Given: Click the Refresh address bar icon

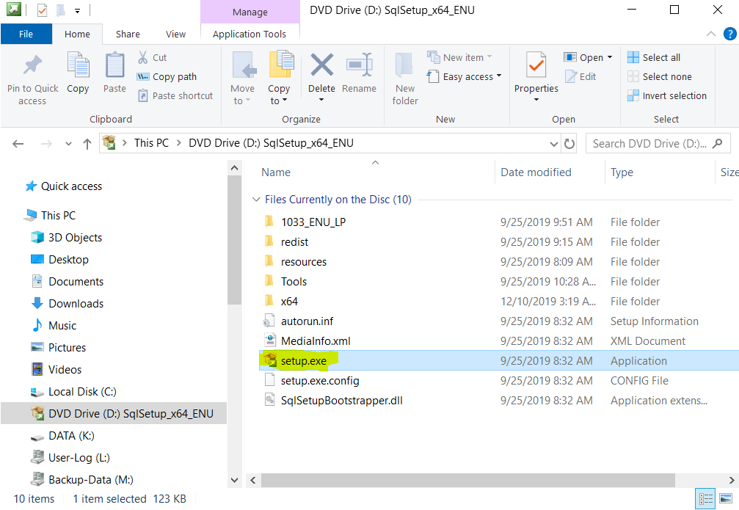Looking at the screenshot, I should (569, 143).
